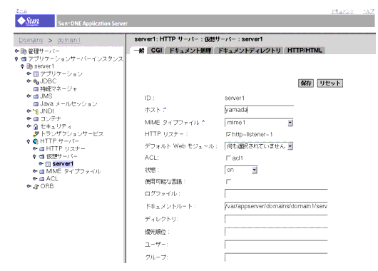The image size is (378, 271).
Task: Switch to the ドキュメント処理 tab
Action: 190,51
